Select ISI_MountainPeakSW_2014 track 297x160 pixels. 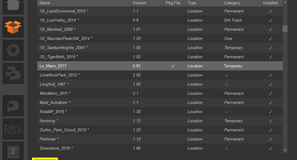(160, 38)
